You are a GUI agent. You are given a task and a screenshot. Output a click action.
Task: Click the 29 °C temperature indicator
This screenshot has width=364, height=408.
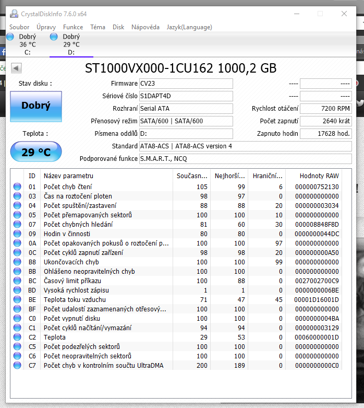(x=36, y=152)
